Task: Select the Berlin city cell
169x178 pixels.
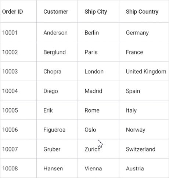Action: click(x=98, y=32)
